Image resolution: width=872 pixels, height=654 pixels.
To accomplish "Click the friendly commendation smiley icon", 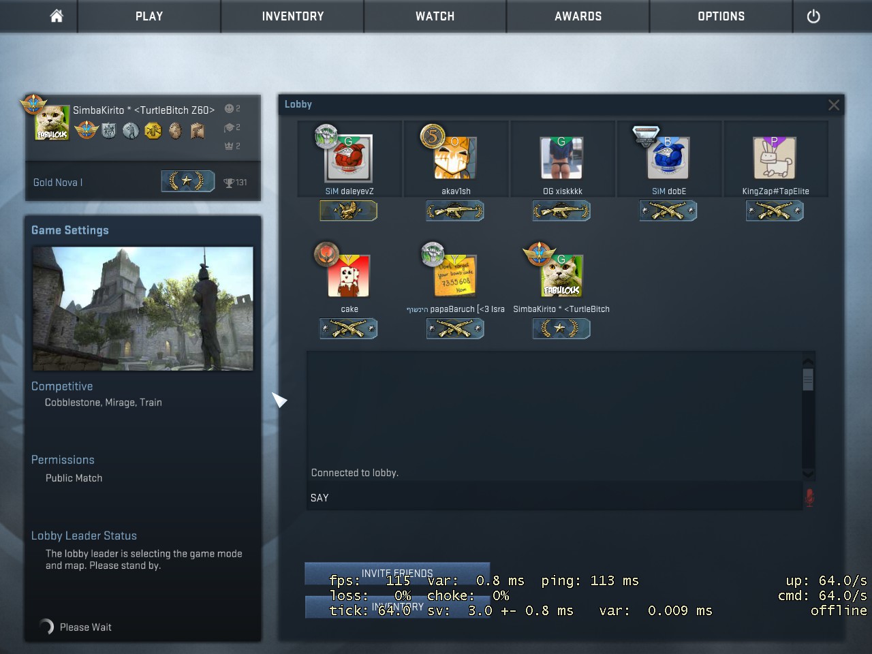I will (229, 108).
